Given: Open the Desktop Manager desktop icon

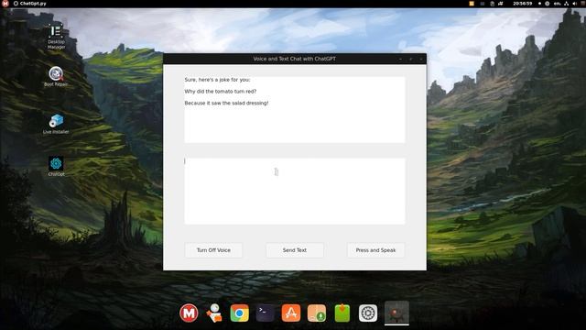Looking at the screenshot, I should point(56,37).
